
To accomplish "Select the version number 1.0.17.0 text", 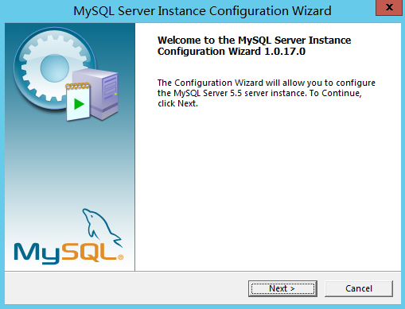I will 285,51.
